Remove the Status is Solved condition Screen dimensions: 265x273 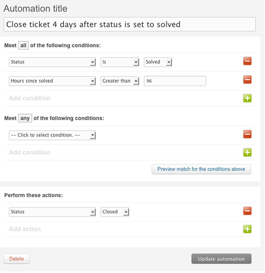coord(247,62)
